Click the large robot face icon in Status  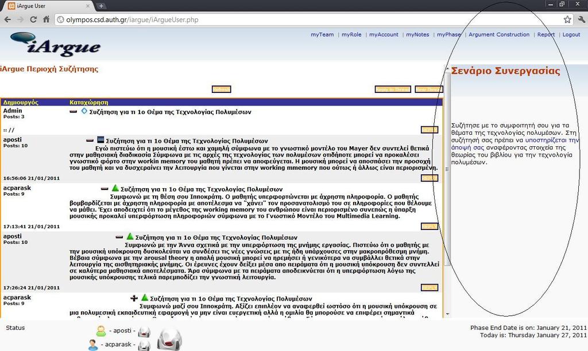pos(169,339)
